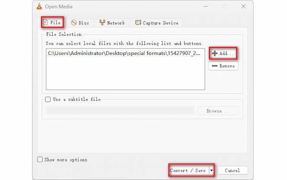Click the Add... button

pos(223,53)
